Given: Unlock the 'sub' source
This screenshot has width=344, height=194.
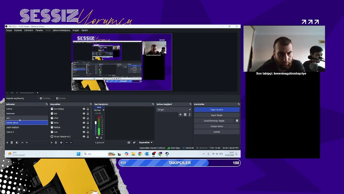Looking at the screenshot, I should pos(88,132).
